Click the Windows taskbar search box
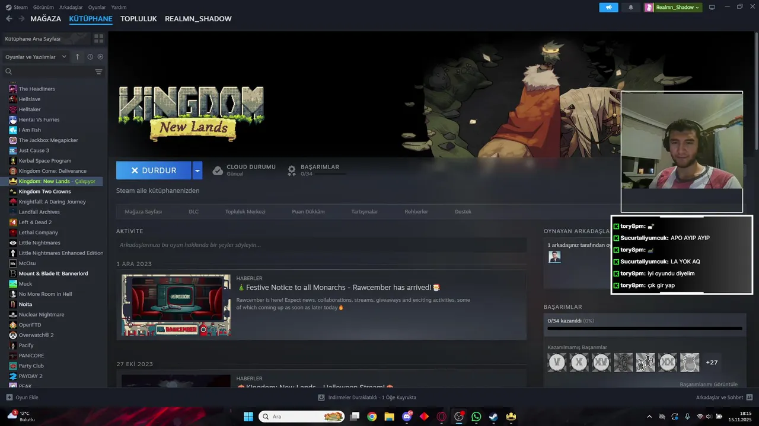759x426 pixels. click(302, 417)
